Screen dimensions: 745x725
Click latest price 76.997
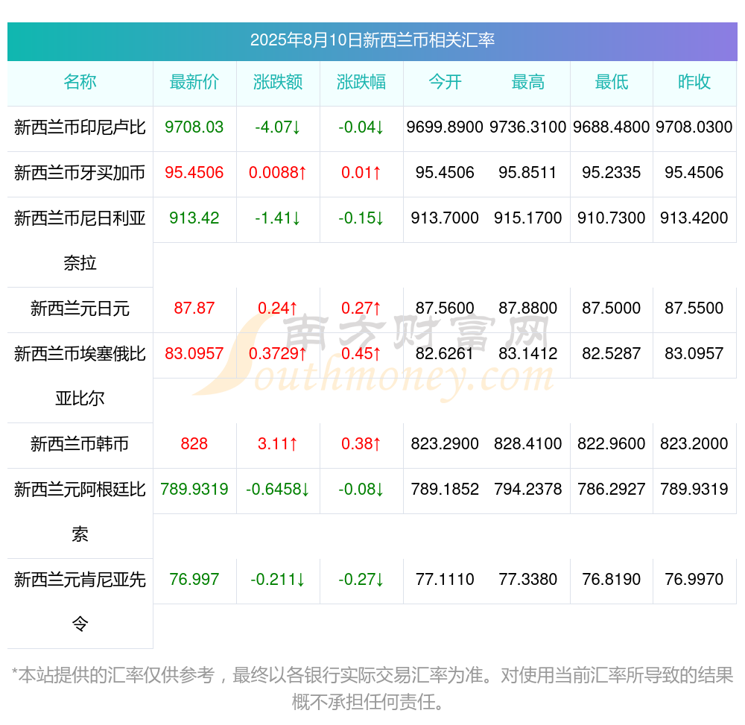[x=194, y=579]
